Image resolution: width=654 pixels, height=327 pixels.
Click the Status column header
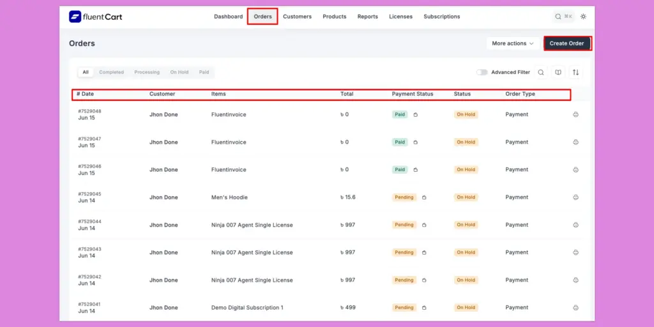[x=462, y=94]
